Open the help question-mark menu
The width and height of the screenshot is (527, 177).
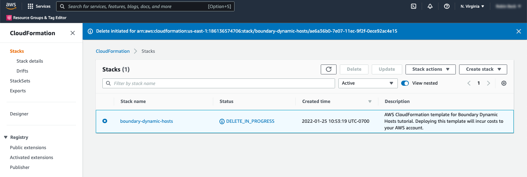[x=447, y=6]
